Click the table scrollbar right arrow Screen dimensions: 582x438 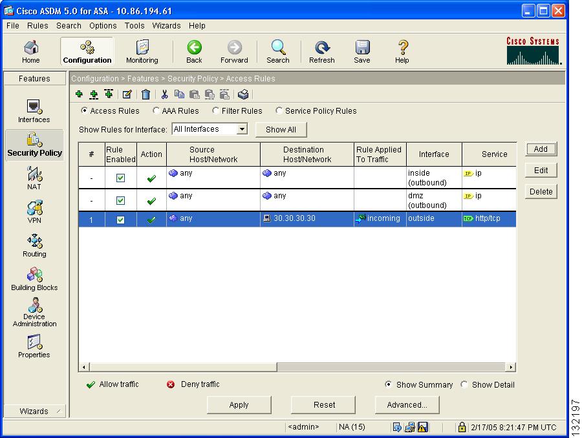(511, 367)
